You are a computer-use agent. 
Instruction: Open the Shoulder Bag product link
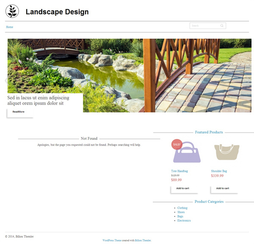(x=219, y=171)
